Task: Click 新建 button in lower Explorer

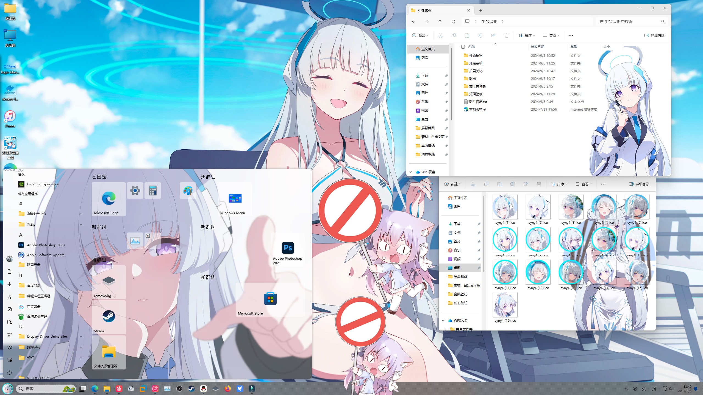Action: point(452,184)
